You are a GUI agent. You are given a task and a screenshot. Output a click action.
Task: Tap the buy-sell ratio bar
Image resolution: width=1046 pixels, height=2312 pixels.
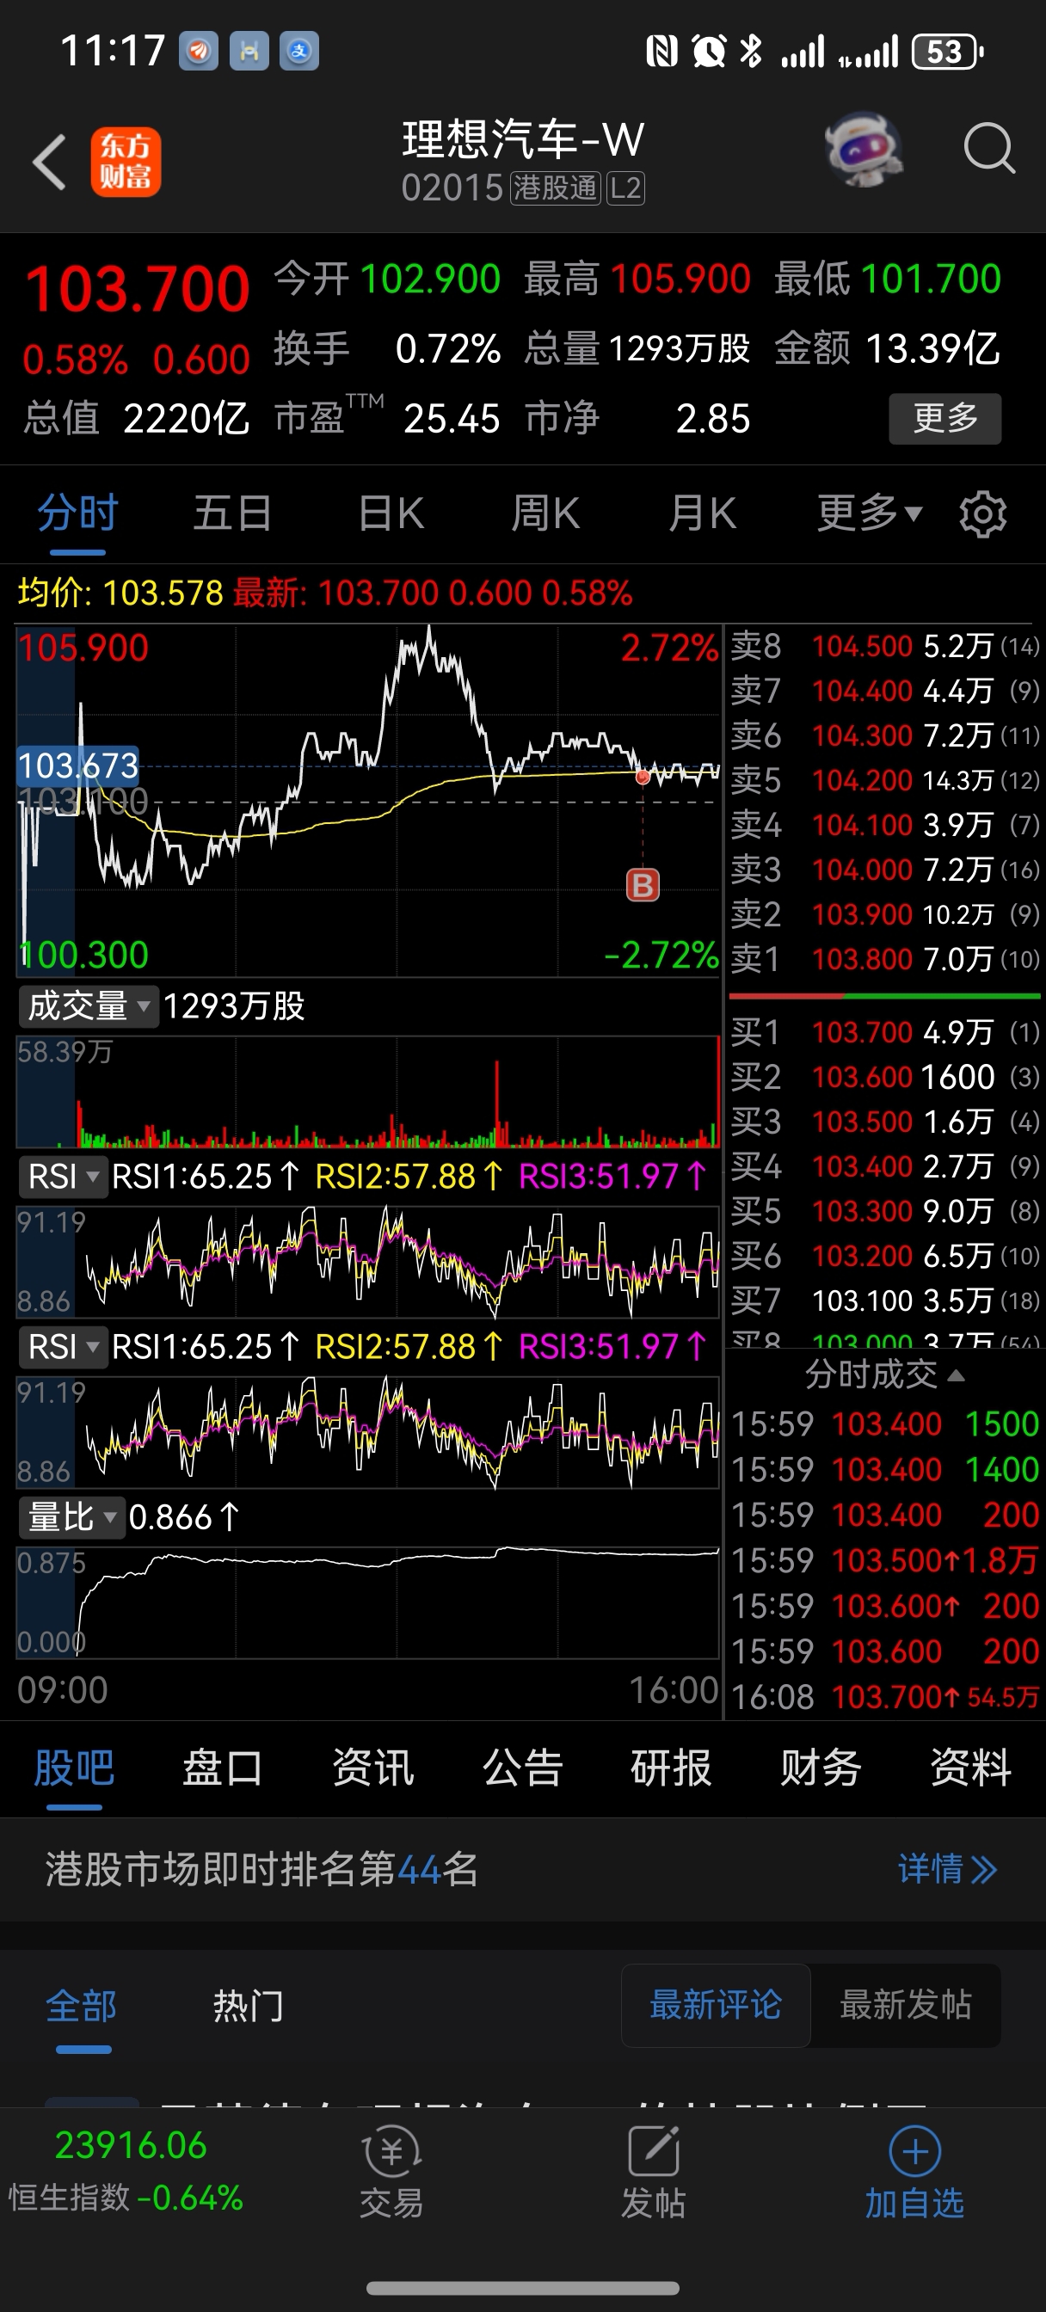884,996
